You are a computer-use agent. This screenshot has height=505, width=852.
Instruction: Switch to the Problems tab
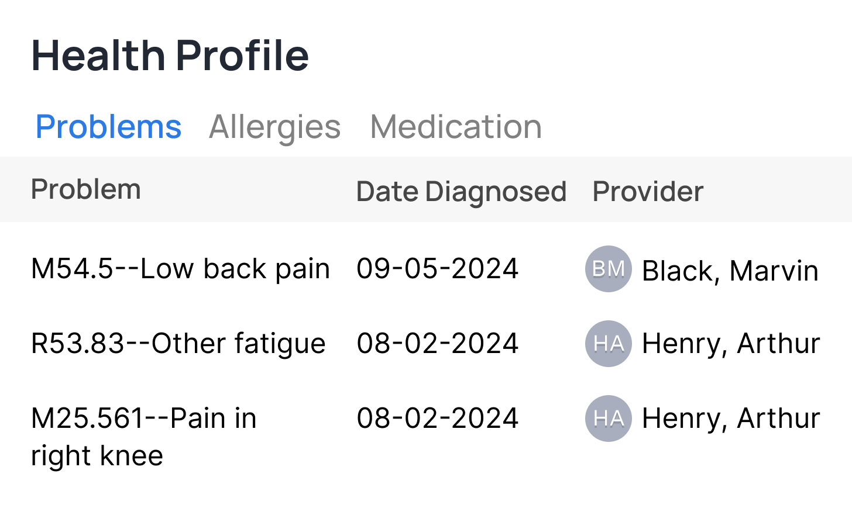click(x=109, y=126)
